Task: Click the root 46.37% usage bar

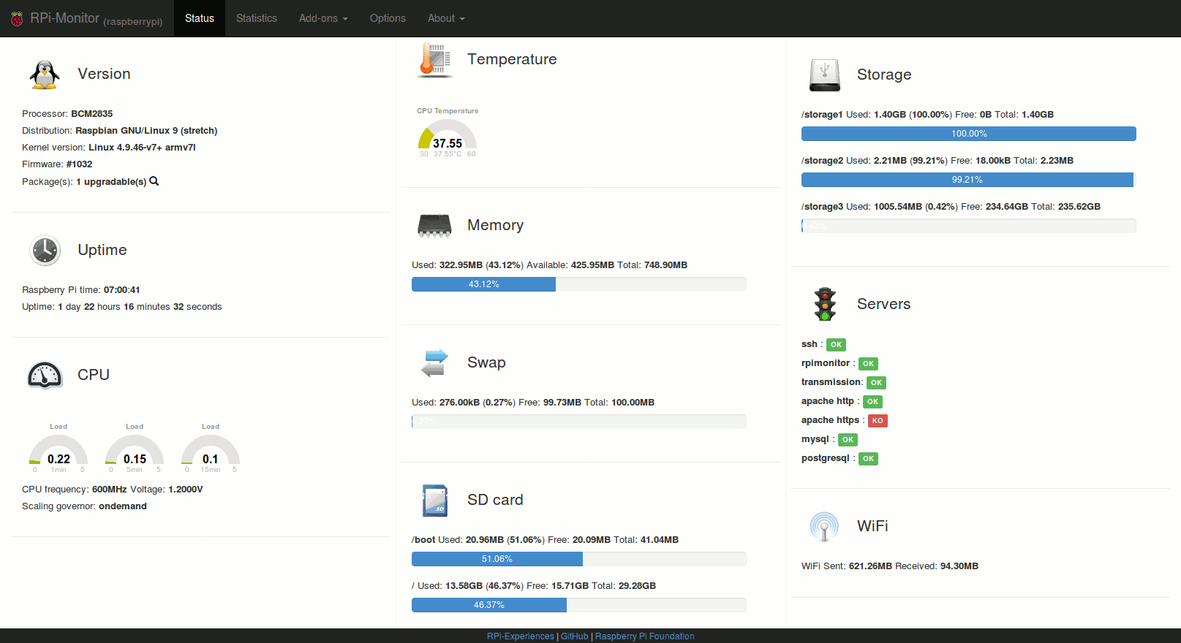Action: 579,605
